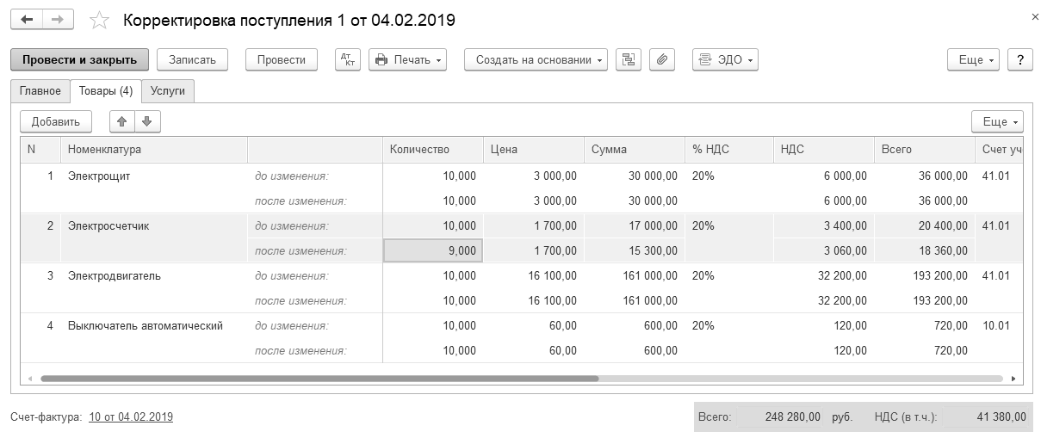1041x438 pixels.
Task: Move row up with arrow button
Action: 122,121
